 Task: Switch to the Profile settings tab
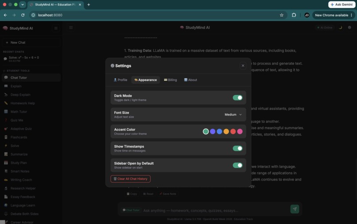coord(120,80)
